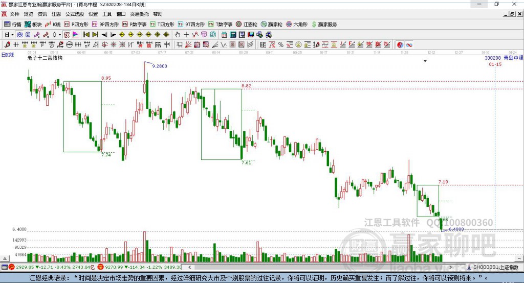Click the 300208 stock code
Screen dimensions: 524x283
493,58
